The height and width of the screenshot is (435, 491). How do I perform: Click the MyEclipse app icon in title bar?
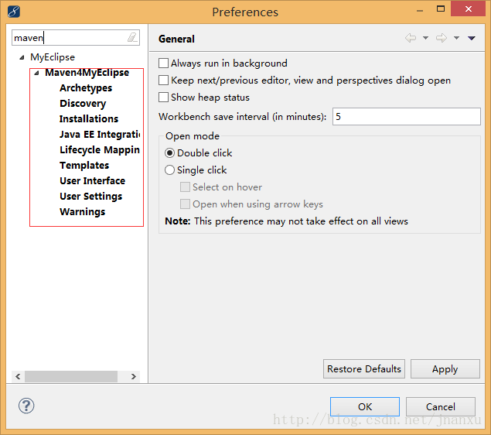point(14,12)
